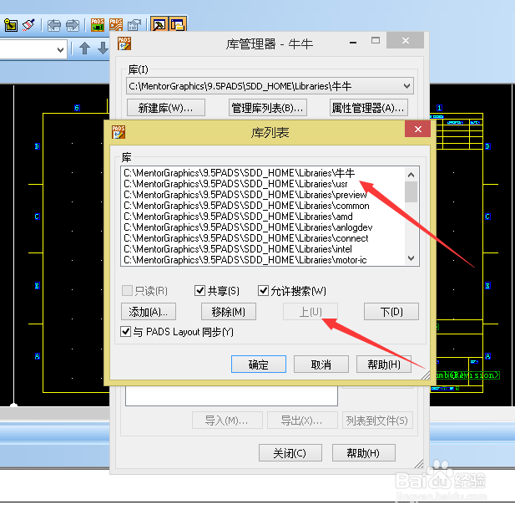Click the 列表到文件(S) button
This screenshot has height=515, width=515.
coord(377,420)
